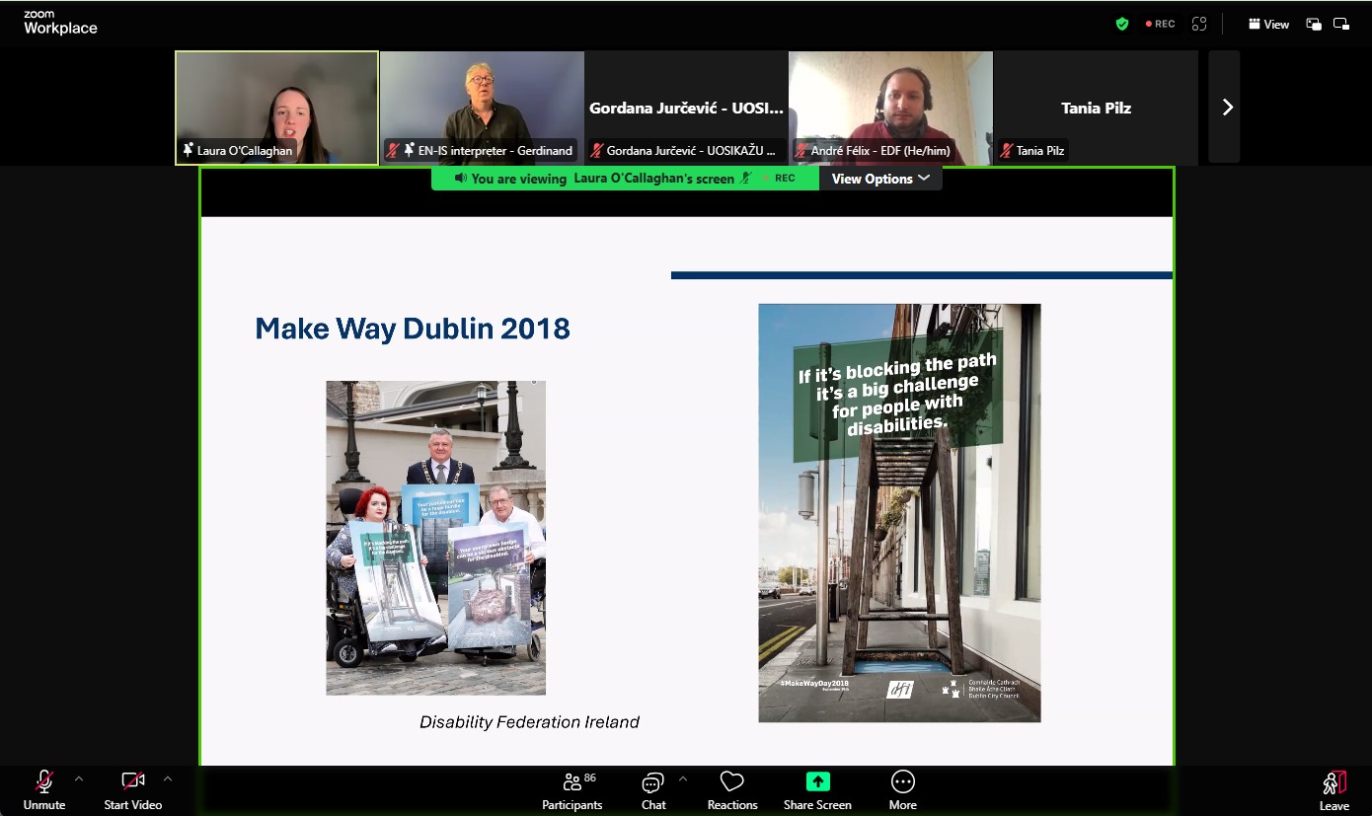Leave the meeting
The width and height of the screenshot is (1372, 816).
[x=1334, y=790]
